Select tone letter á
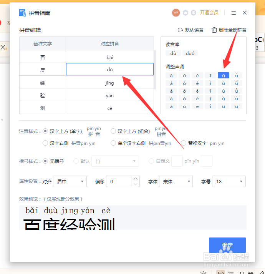Viewport: 265px width, 274px height. pyautogui.click(x=171, y=83)
